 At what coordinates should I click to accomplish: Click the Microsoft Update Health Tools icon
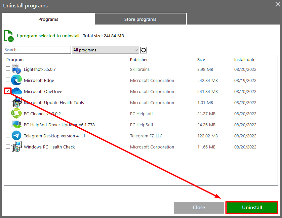[x=16, y=102]
